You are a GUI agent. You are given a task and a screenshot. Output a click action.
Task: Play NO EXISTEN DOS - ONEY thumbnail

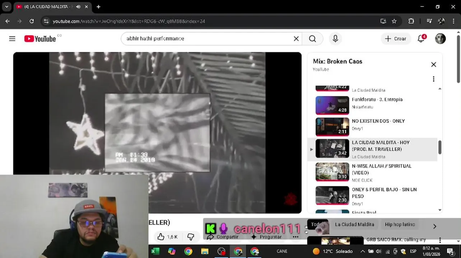(x=332, y=126)
